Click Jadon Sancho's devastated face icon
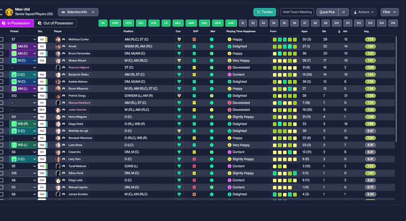The width and height of the screenshot is (406, 221). pyautogui.click(x=229, y=110)
